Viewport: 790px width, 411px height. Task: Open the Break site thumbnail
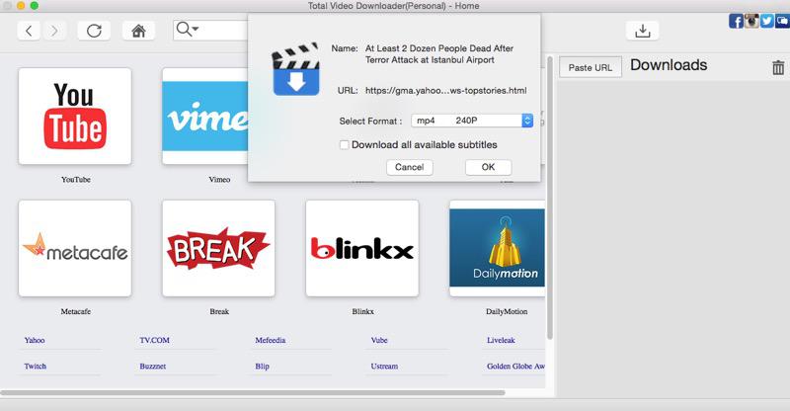tap(218, 248)
